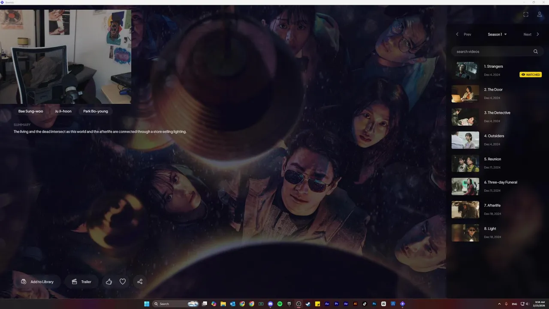Open Adobe Illustrator from taskbar
The height and width of the screenshot is (309, 549).
tap(355, 304)
